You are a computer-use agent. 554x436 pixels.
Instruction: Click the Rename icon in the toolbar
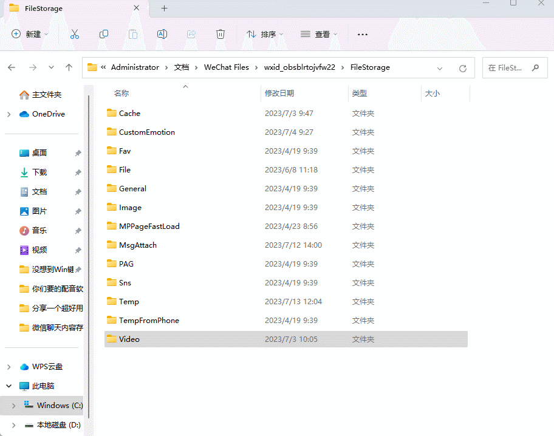(x=162, y=34)
